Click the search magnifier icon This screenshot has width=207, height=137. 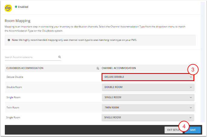60,57
